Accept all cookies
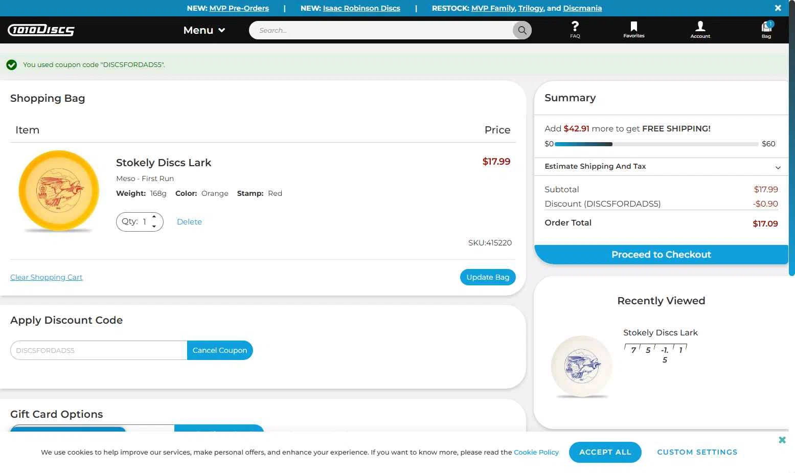The image size is (795, 473). pos(605,452)
